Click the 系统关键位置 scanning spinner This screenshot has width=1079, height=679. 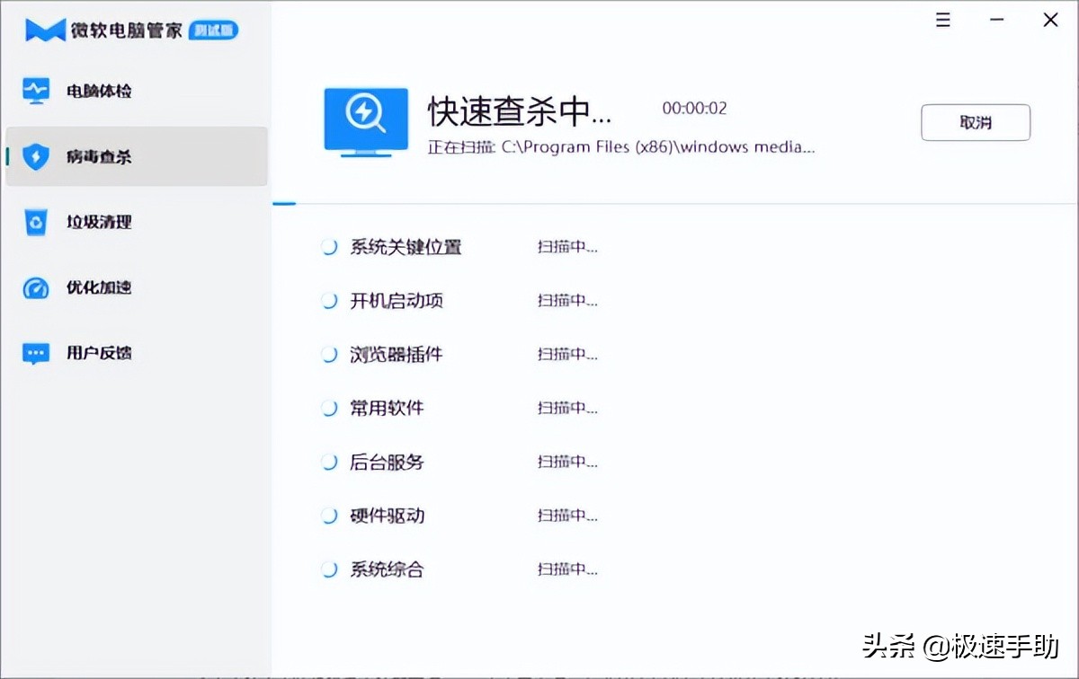pos(326,246)
